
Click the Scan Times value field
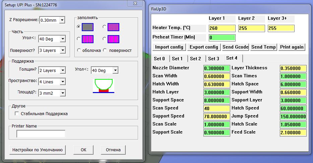(293, 76)
